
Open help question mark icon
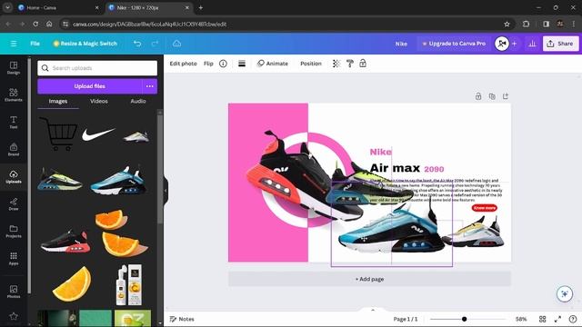pyautogui.click(x=573, y=319)
